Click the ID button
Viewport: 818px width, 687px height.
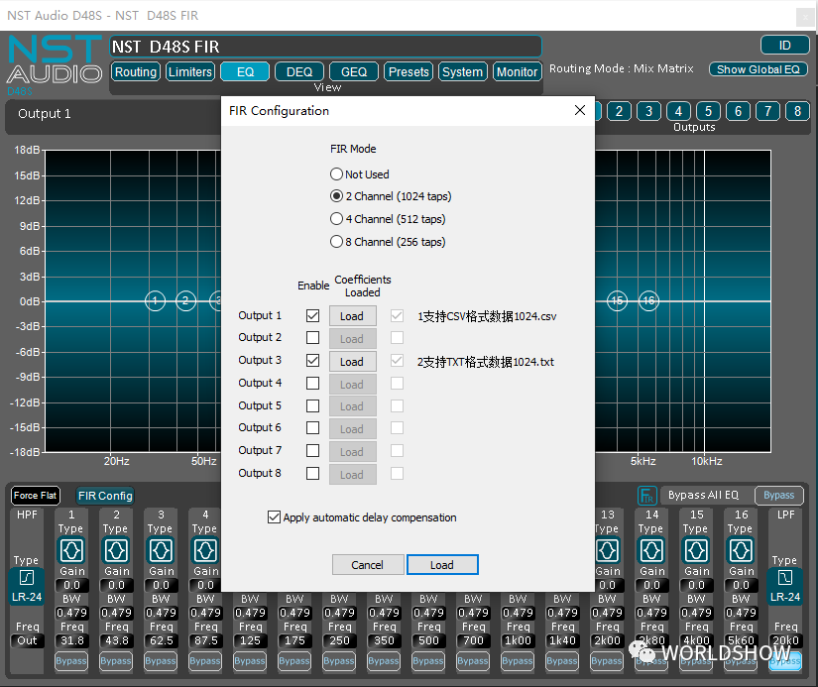pyautogui.click(x=784, y=45)
